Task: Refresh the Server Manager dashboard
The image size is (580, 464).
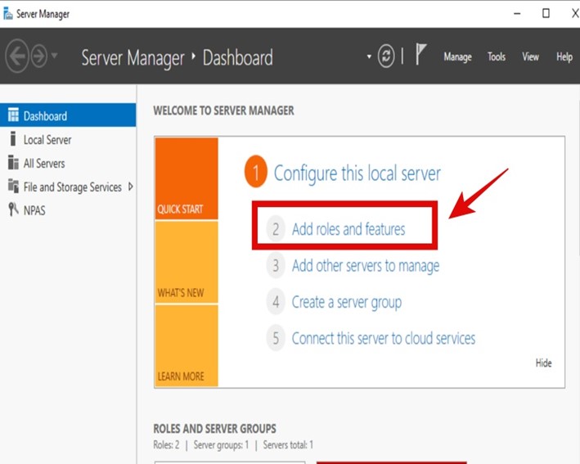Action: (x=386, y=56)
